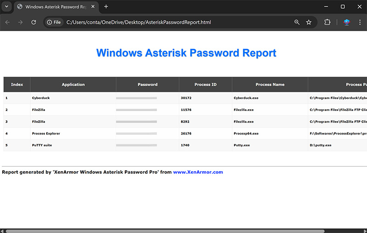Viewport: 367px width, 233px height.
Task: Open the browser profile avatar
Action: point(347,22)
